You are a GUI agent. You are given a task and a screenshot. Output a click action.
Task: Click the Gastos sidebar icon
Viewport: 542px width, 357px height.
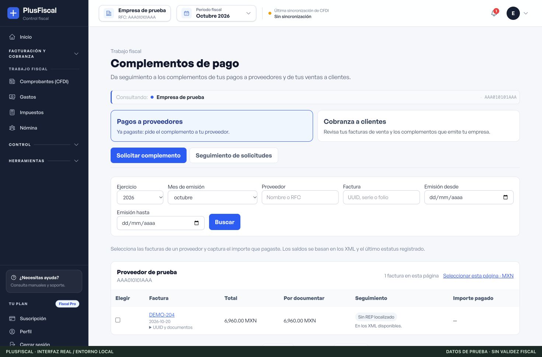click(12, 97)
